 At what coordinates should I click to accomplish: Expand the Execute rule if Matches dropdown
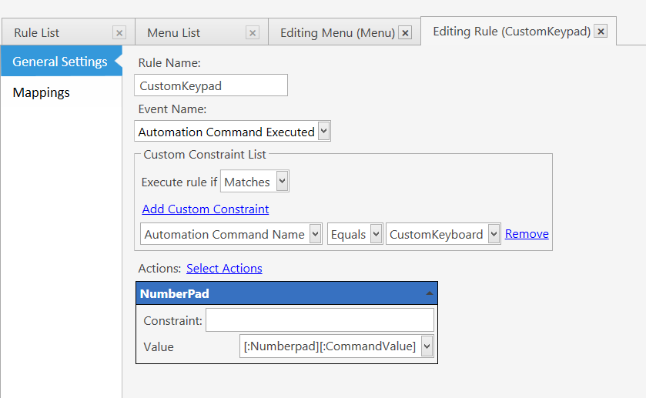[x=283, y=181]
